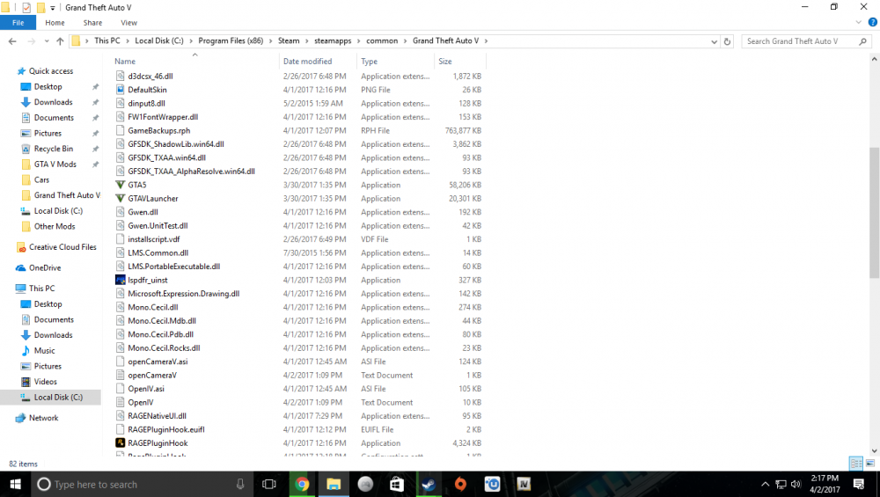Open the Windows Store taskbar icon
The image size is (880, 497).
pos(397,484)
